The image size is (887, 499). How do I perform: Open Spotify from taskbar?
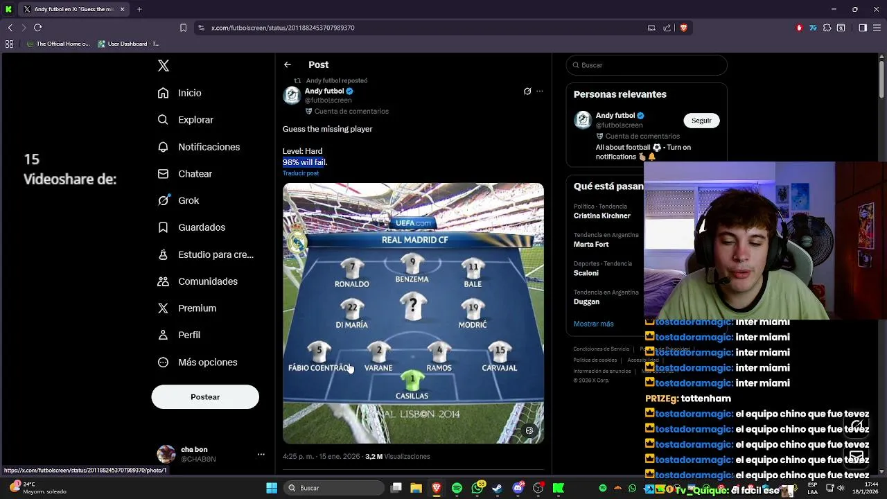457,488
